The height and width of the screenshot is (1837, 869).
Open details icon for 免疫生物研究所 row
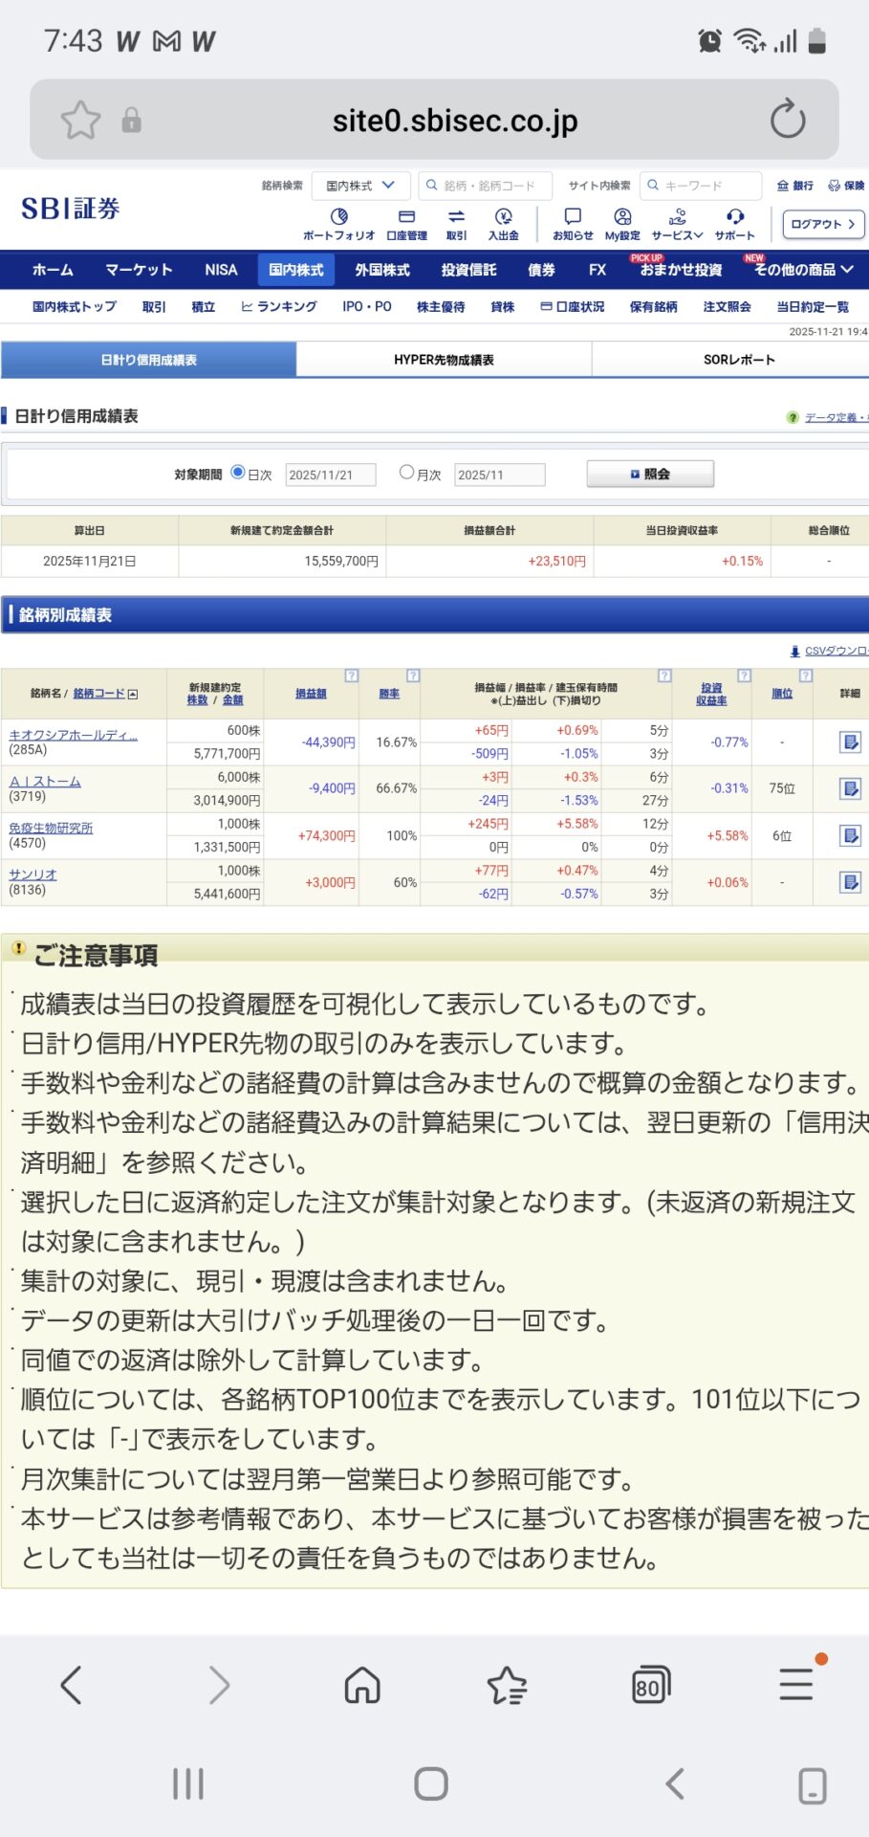tap(850, 835)
